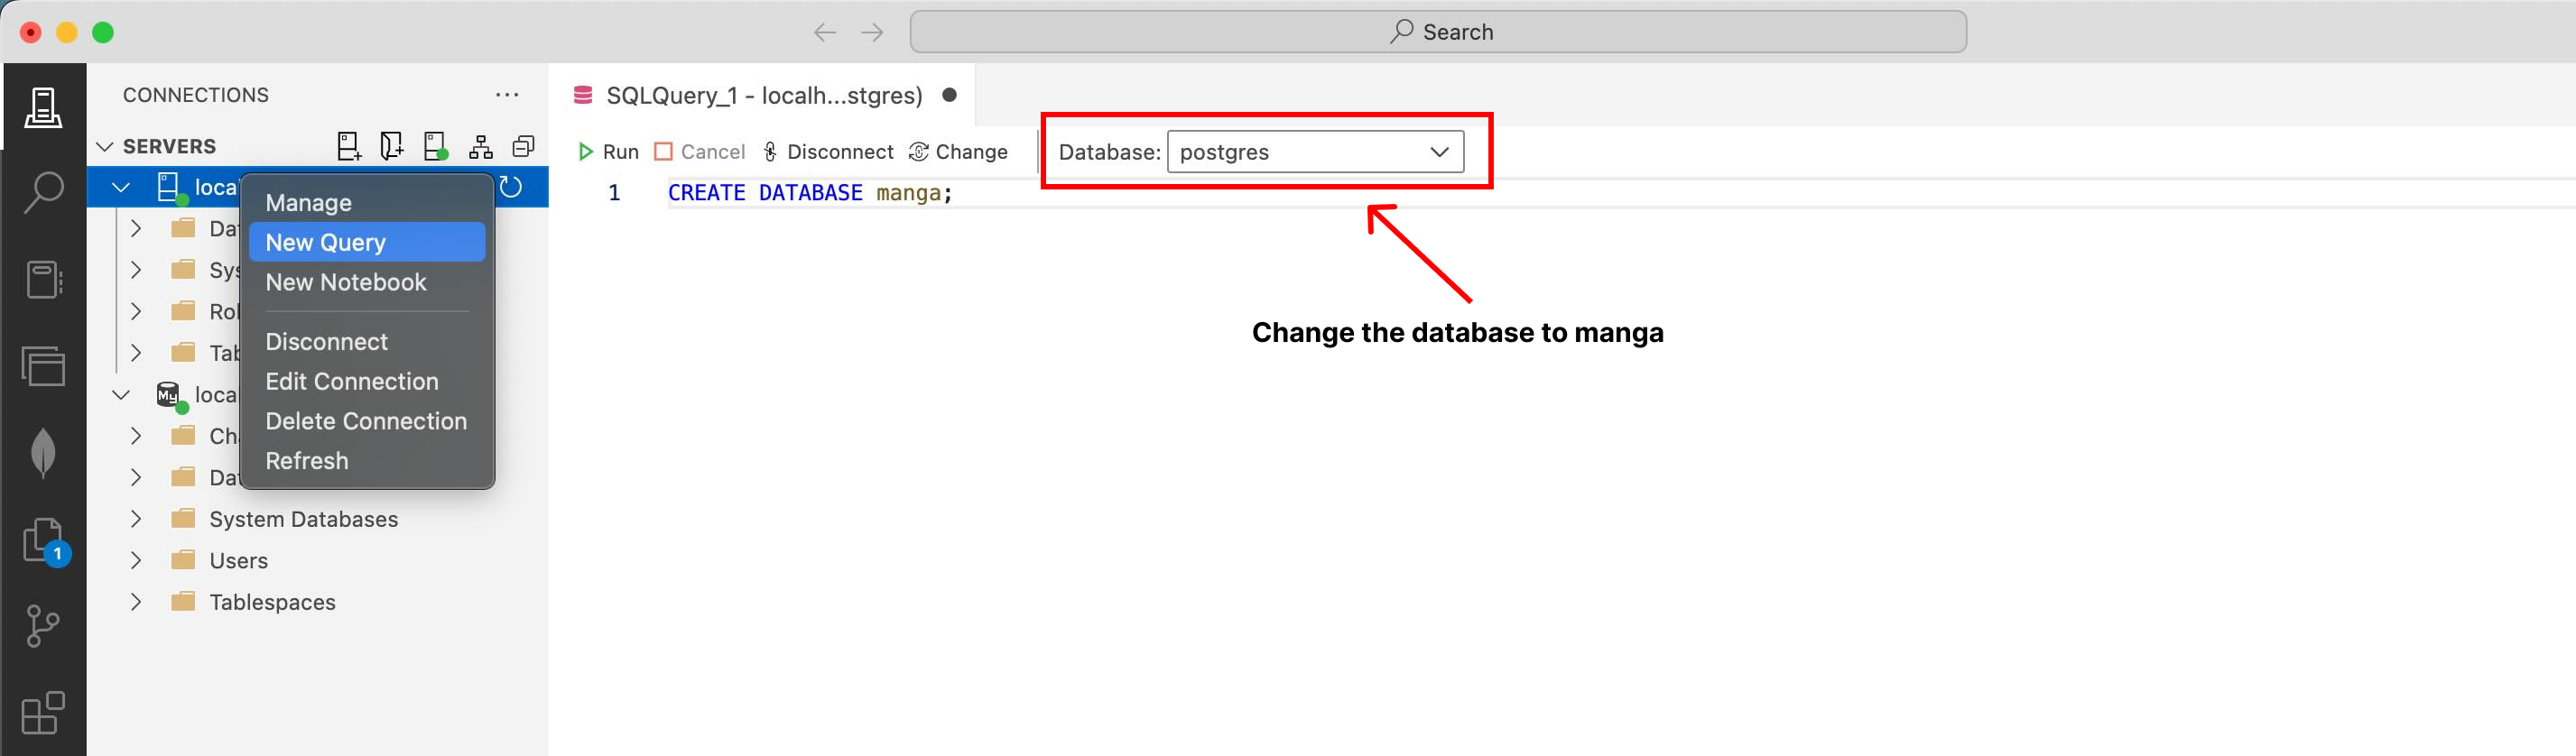Viewport: 2576px width, 756px height.
Task: Open the MongoDB leaf icon view
Action: (x=43, y=453)
